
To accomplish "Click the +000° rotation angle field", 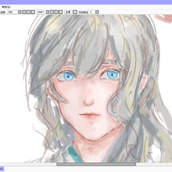I will 41,12.
